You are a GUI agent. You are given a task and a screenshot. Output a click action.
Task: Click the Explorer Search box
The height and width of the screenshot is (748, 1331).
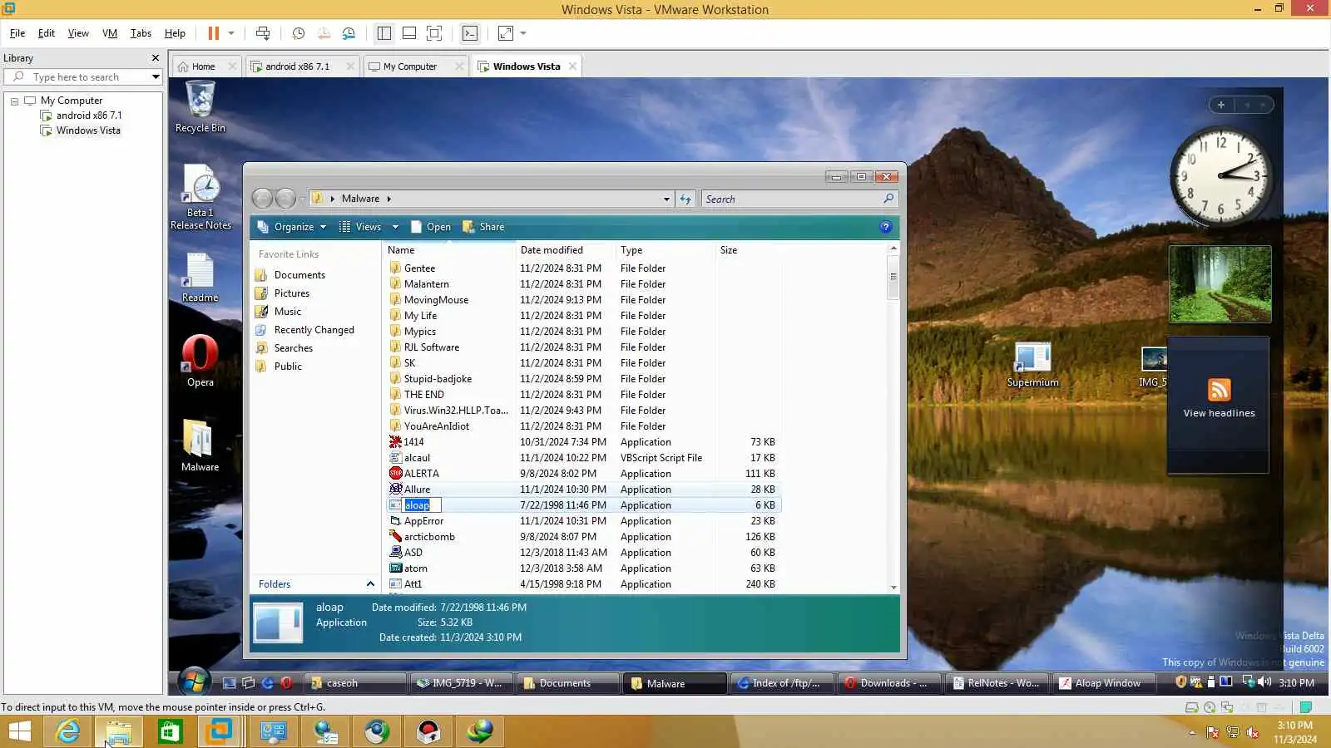tap(799, 199)
